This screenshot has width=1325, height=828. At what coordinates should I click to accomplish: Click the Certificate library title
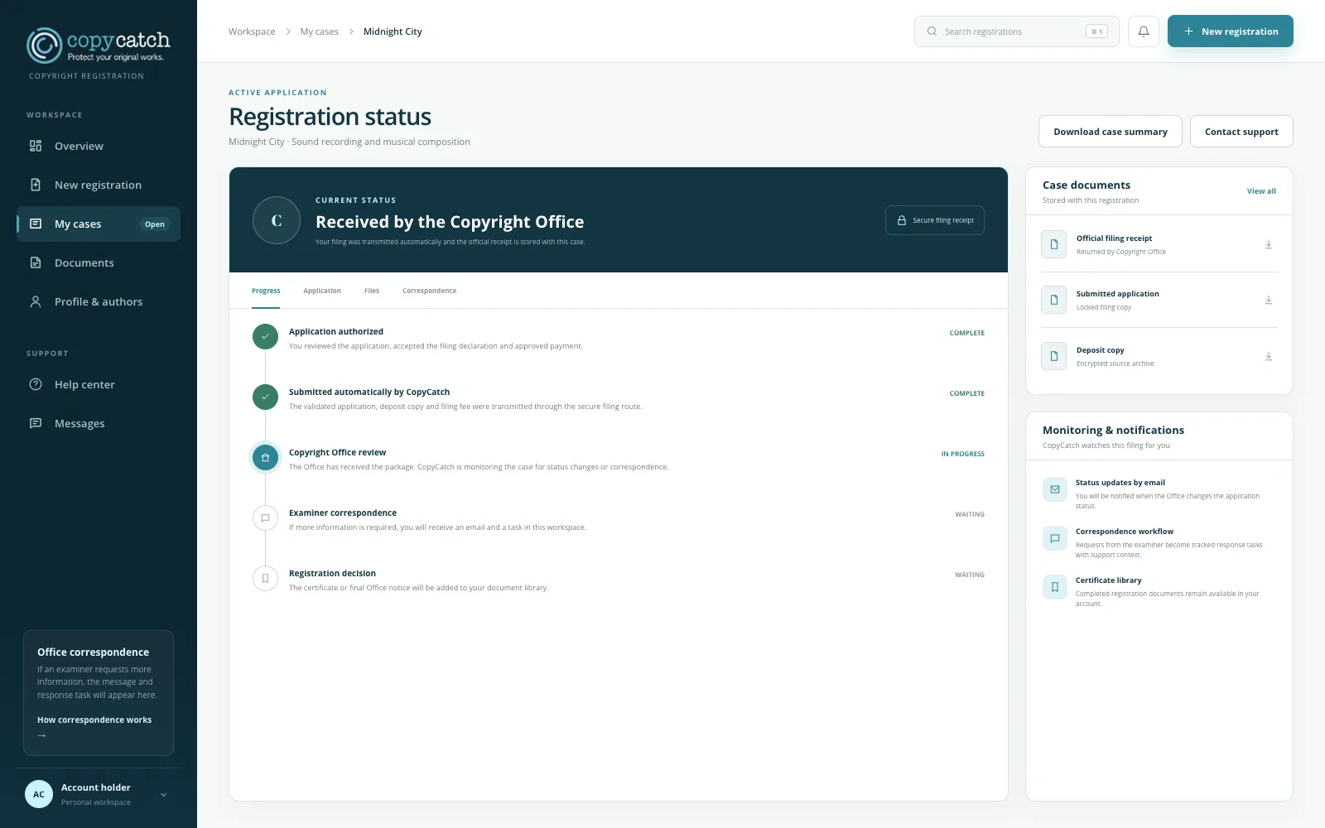pos(1108,580)
